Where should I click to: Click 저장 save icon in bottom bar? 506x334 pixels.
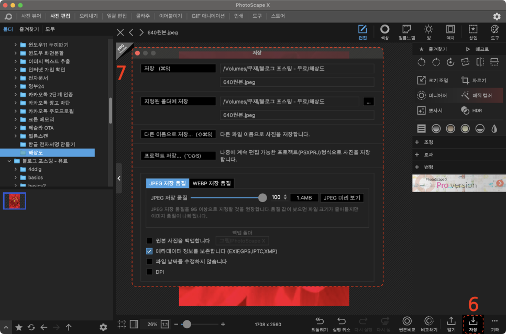[473, 324]
